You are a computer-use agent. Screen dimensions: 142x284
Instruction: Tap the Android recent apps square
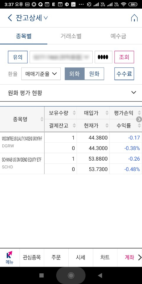click(x=41, y=275)
